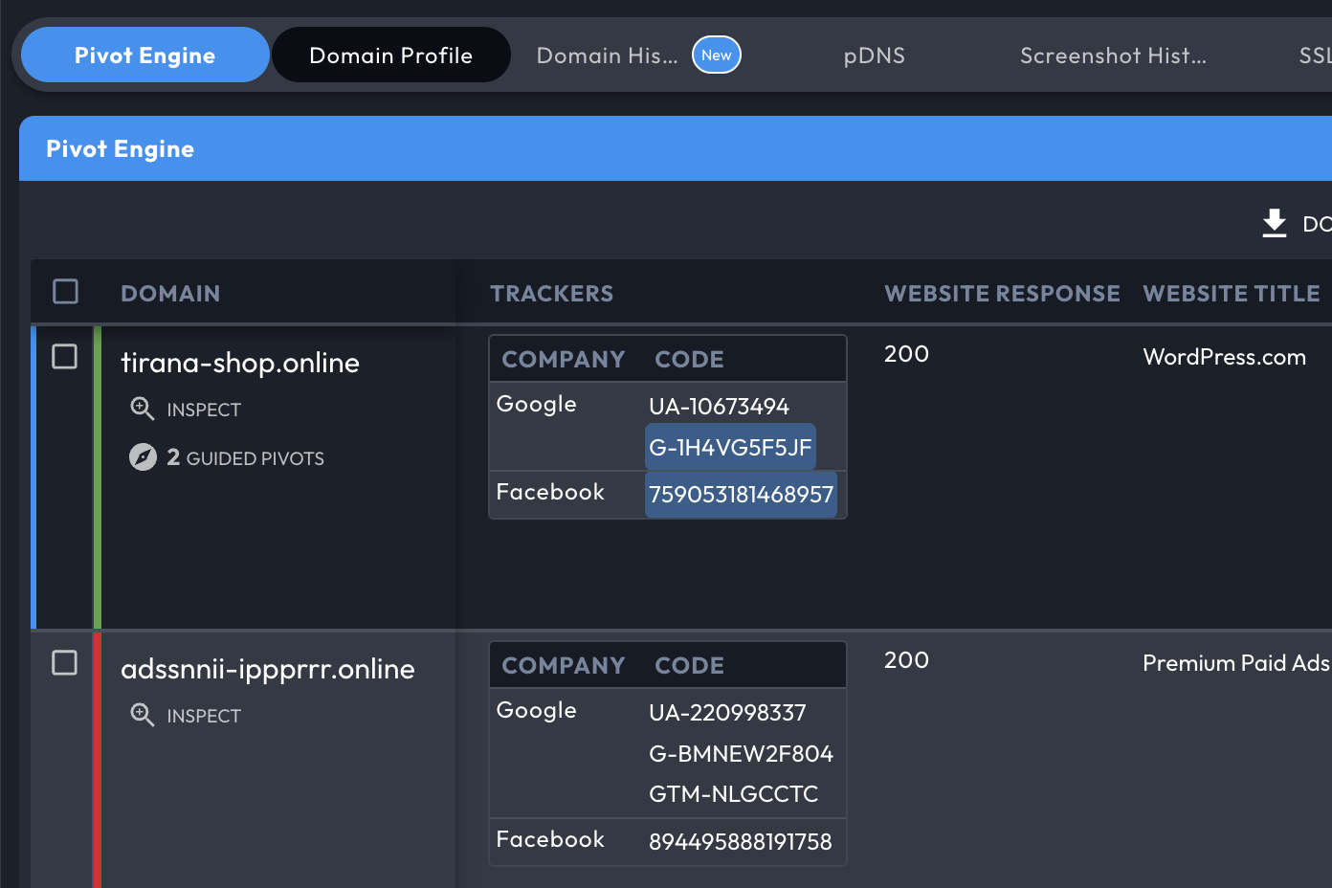Click the domain name tirana-shop.online
The image size is (1332, 888).
240,363
